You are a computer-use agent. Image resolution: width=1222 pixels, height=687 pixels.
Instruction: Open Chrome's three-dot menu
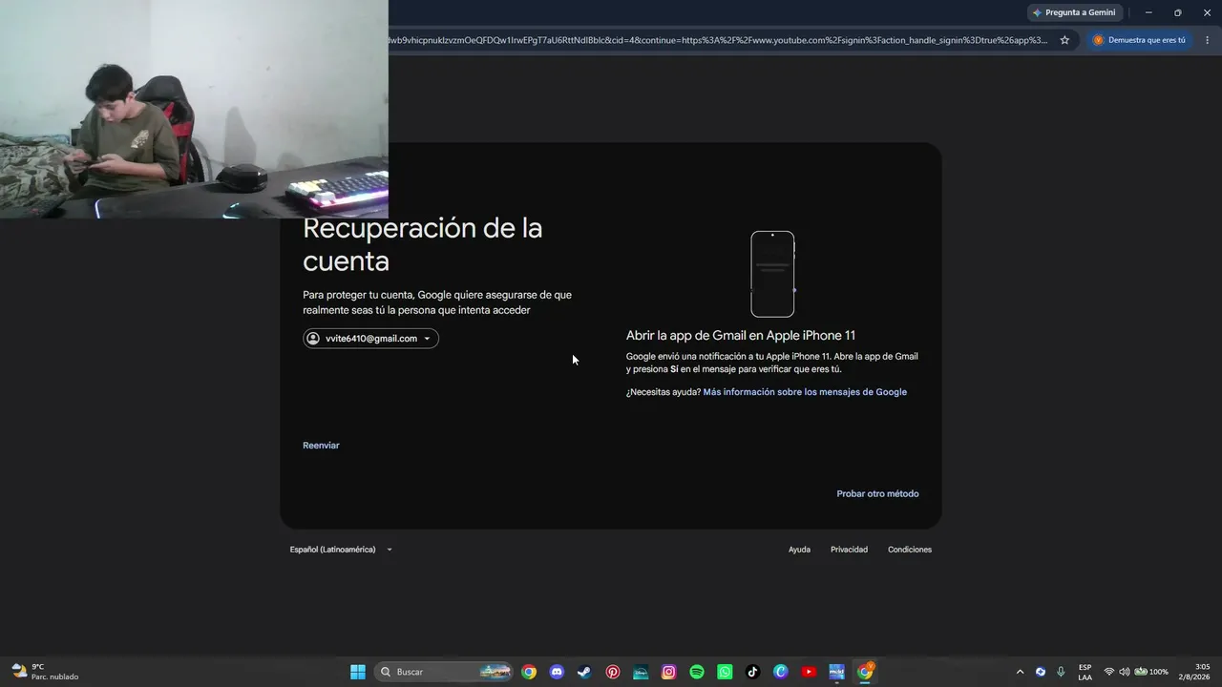tap(1208, 40)
